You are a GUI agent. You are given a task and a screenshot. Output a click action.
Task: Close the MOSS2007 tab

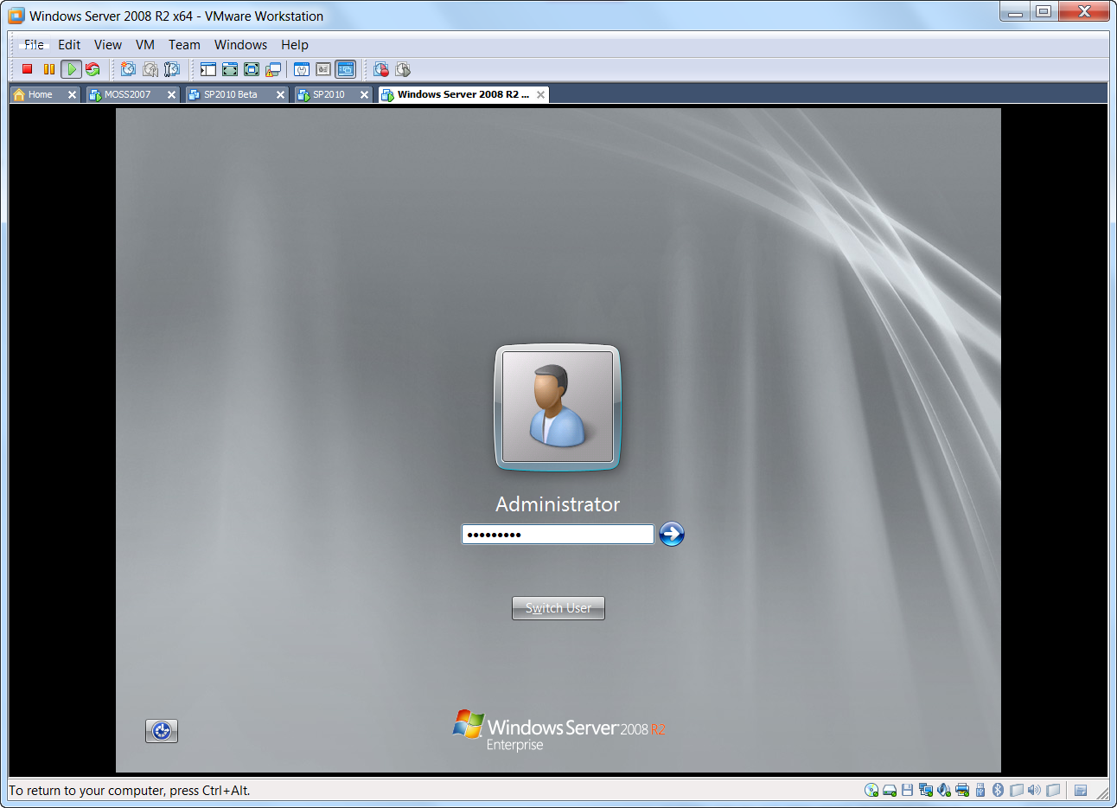point(171,94)
